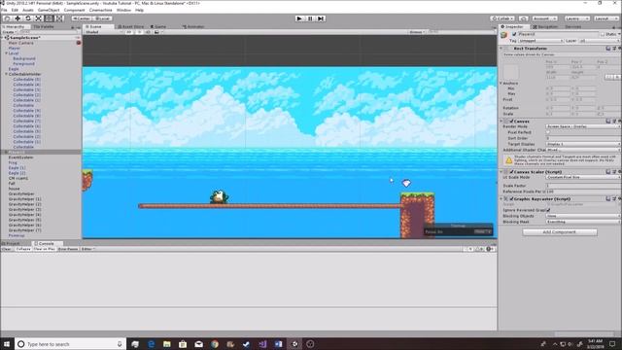622x350 pixels.
Task: Toggle the Static checkbox
Action: click(603, 35)
